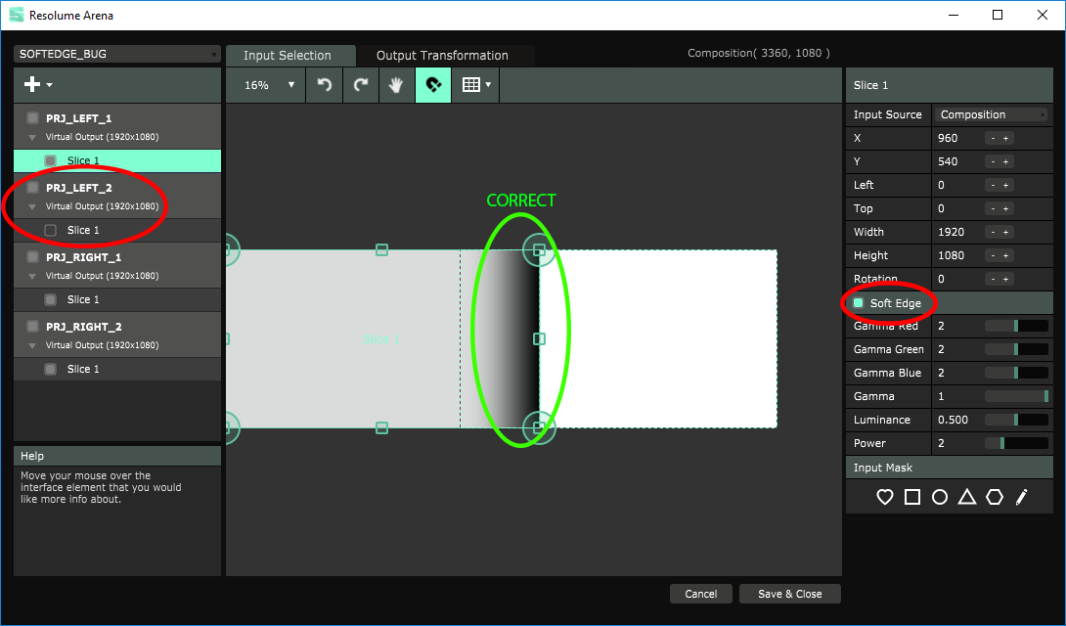Click the redo arrow in toolbar
The height and width of the screenshot is (626, 1066).
tap(361, 85)
